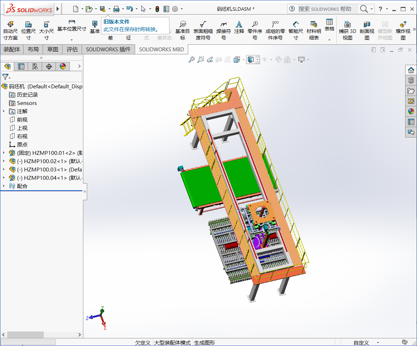
Task: Click the 大型装配体模式 status bar button
Action: click(173, 342)
